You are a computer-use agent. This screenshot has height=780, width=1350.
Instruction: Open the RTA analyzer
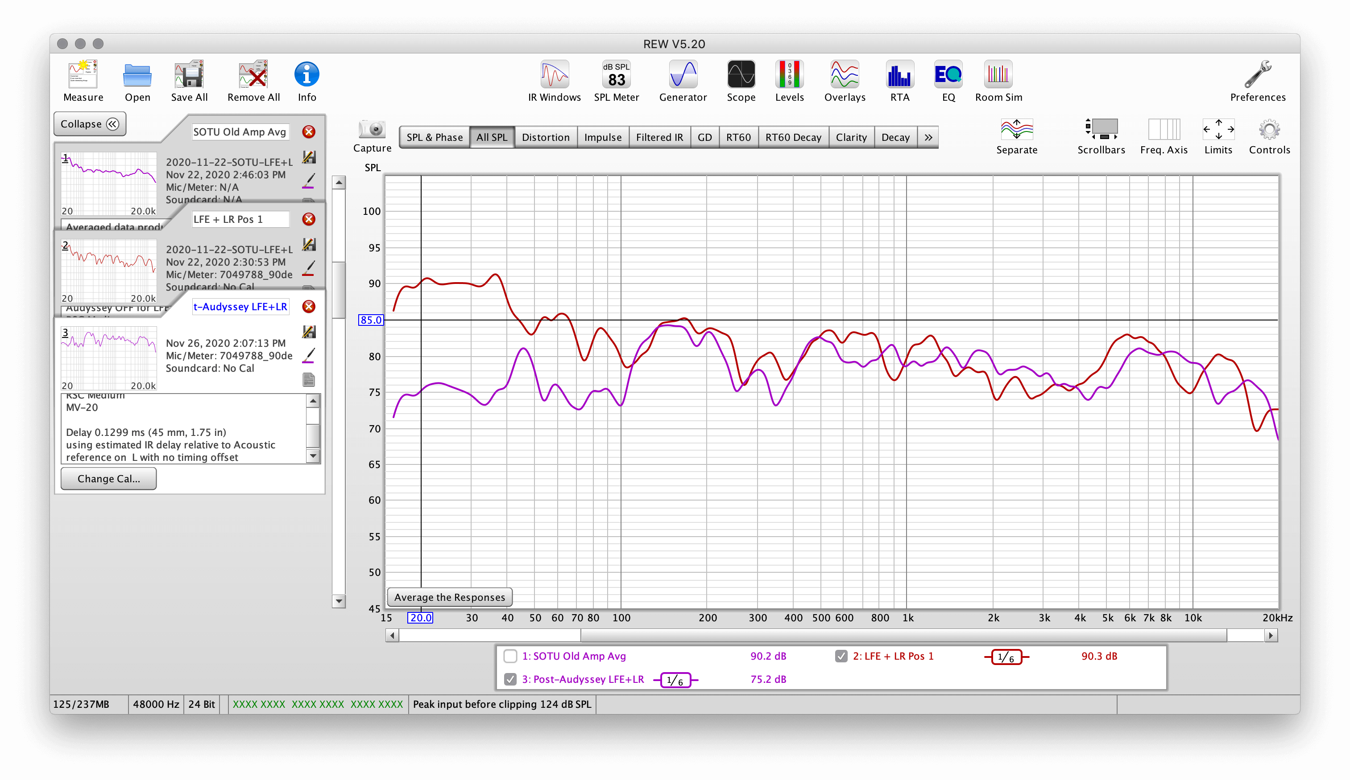tap(900, 74)
